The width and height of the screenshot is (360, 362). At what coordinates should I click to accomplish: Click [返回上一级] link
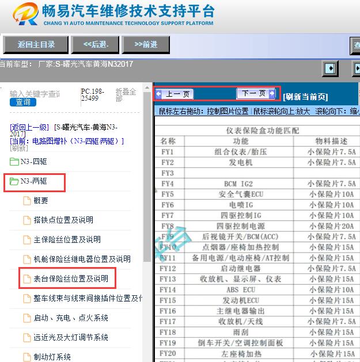point(29,127)
